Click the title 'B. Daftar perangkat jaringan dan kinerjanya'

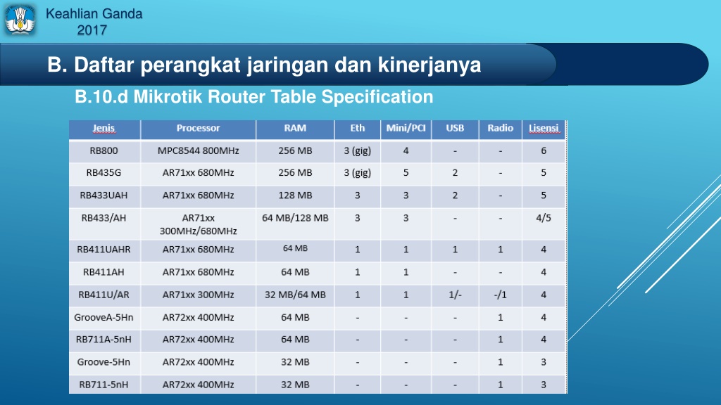pos(264,65)
